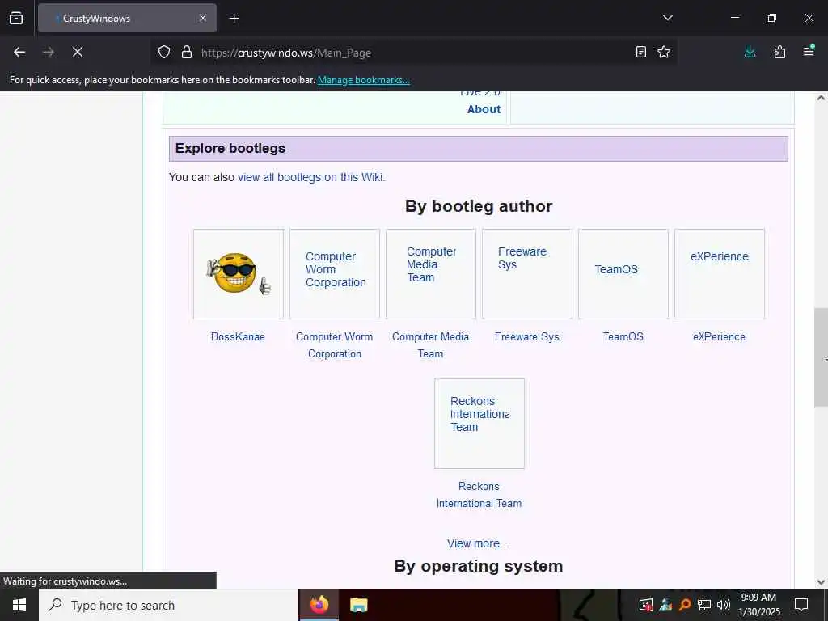Open TeamOS tile box
This screenshot has width=828, height=621.
click(623, 274)
